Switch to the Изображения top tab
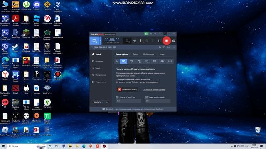 coord(149,54)
